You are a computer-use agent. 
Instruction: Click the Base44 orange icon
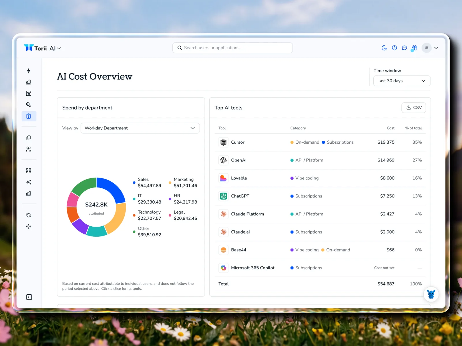click(223, 250)
